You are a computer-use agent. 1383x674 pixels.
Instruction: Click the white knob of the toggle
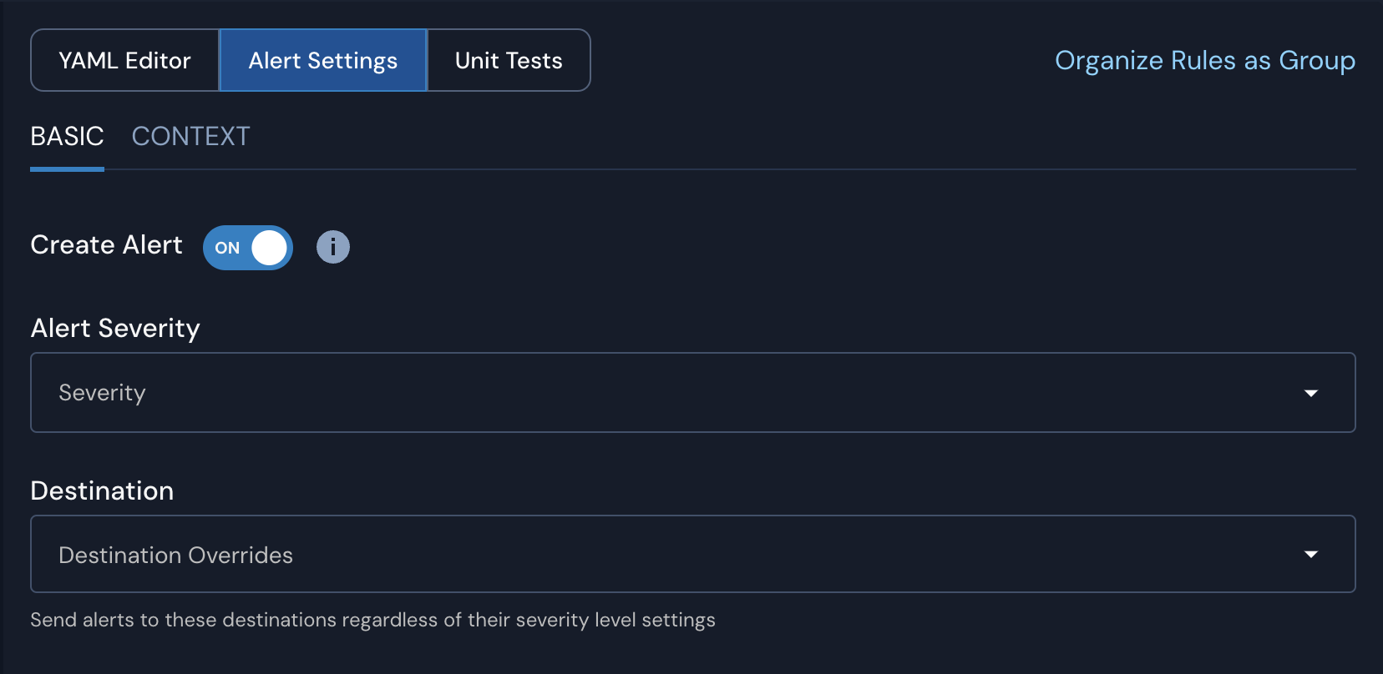[x=269, y=248]
